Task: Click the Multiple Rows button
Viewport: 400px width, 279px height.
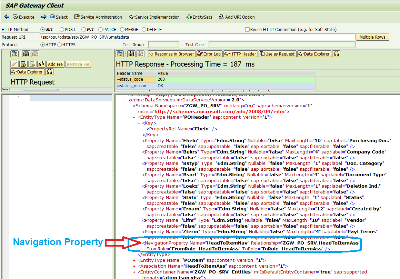Action: (x=372, y=37)
